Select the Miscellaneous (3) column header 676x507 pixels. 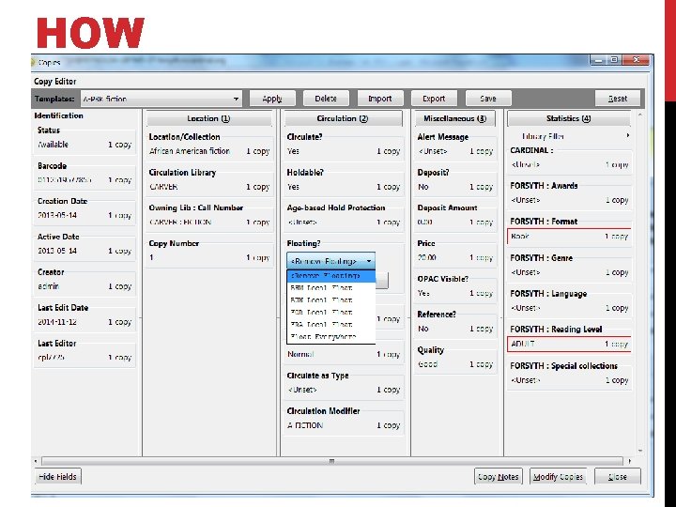coord(455,118)
